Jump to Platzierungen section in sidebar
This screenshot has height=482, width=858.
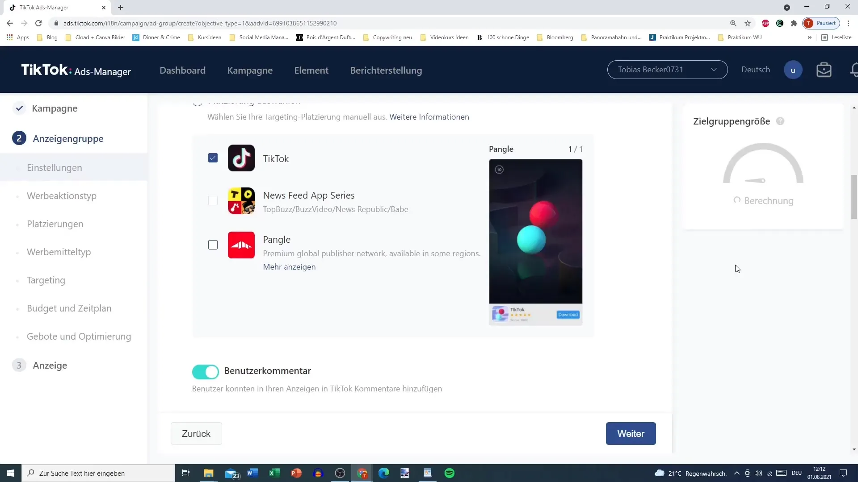click(x=55, y=224)
